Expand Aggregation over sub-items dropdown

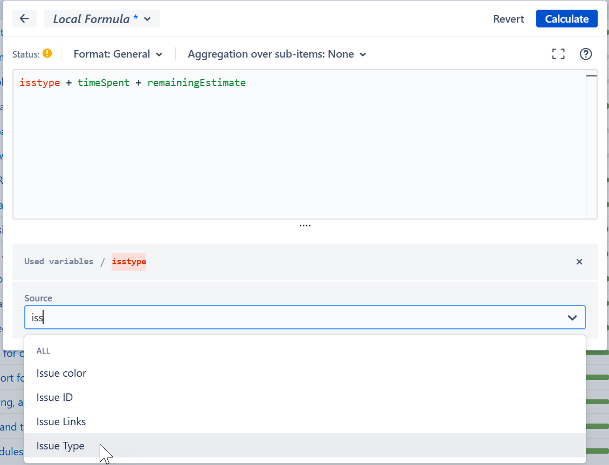point(277,54)
